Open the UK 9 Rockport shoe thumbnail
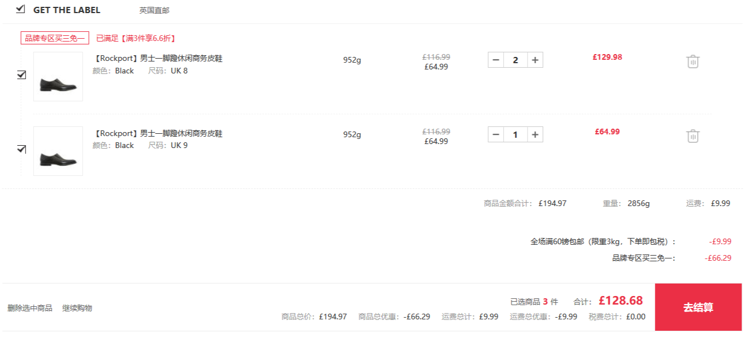This screenshot has height=341, width=753. [58, 151]
